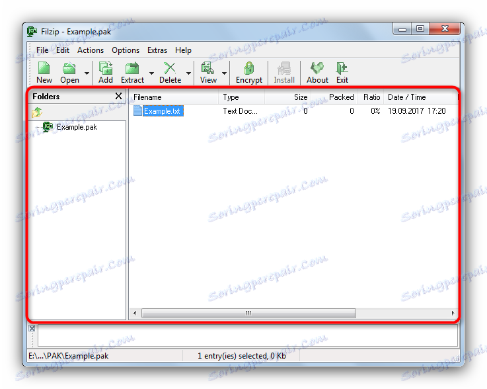Sort by the Ratio column header
This screenshot has height=389, width=487.
[371, 97]
